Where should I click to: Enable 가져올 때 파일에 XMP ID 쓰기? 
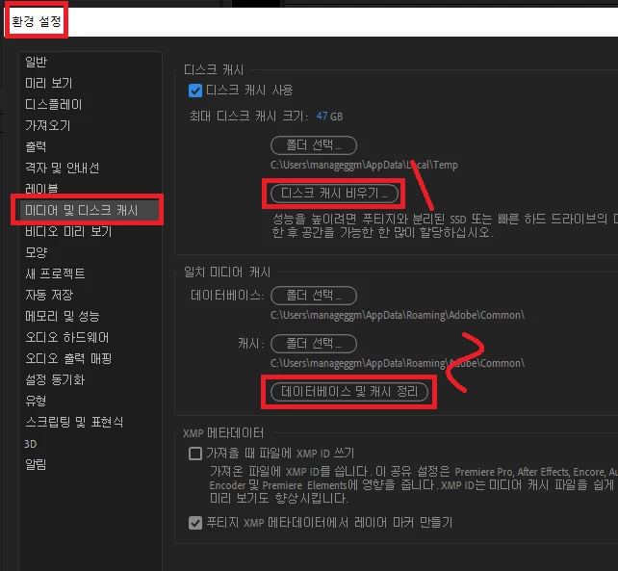click(x=195, y=454)
